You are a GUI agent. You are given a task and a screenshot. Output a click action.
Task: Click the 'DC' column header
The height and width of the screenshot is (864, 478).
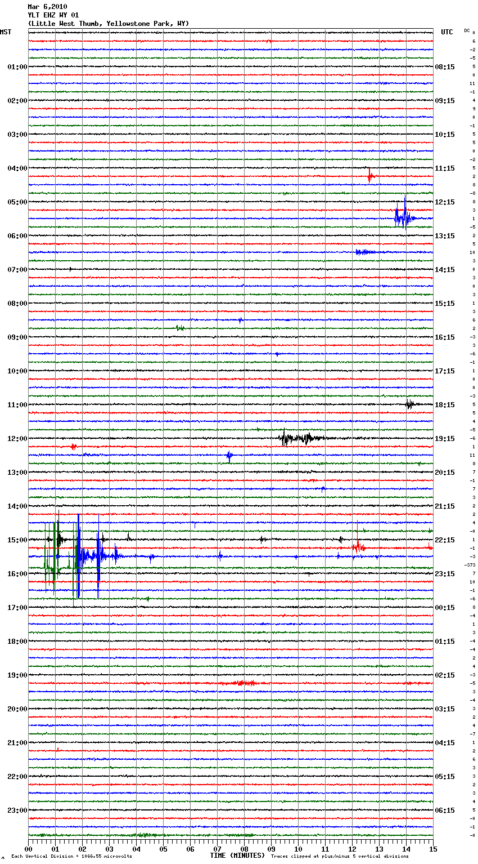(x=467, y=30)
